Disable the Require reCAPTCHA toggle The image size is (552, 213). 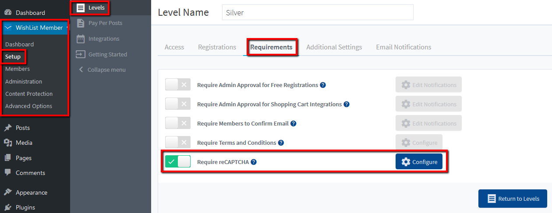coord(178,161)
